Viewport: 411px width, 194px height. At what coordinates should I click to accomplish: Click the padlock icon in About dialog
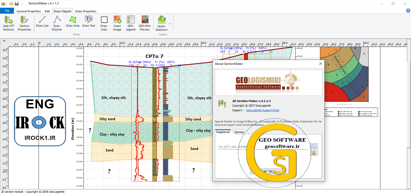[314, 153]
